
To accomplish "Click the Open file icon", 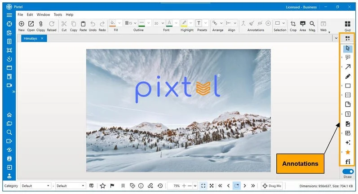I will point(31,24).
